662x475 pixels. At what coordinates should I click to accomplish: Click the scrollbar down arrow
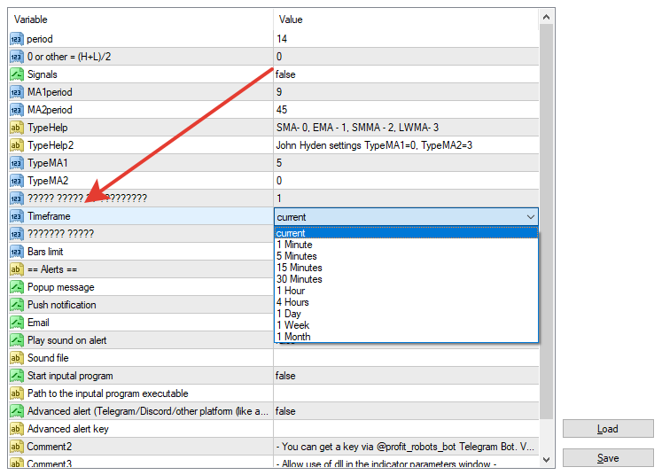pos(546,459)
